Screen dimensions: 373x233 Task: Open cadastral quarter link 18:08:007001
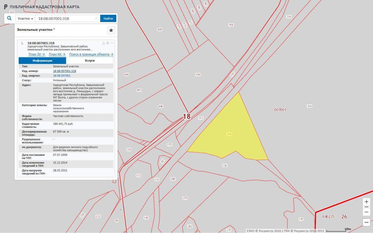(x=62, y=75)
